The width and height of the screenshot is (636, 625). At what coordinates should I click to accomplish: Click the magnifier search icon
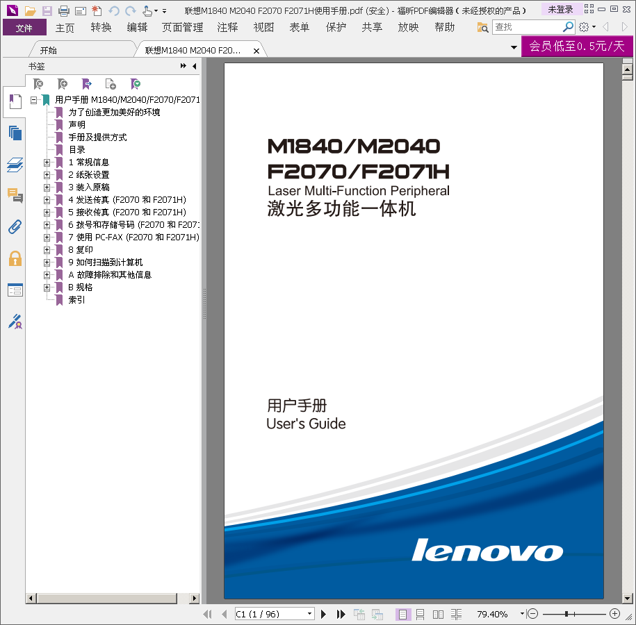[568, 27]
